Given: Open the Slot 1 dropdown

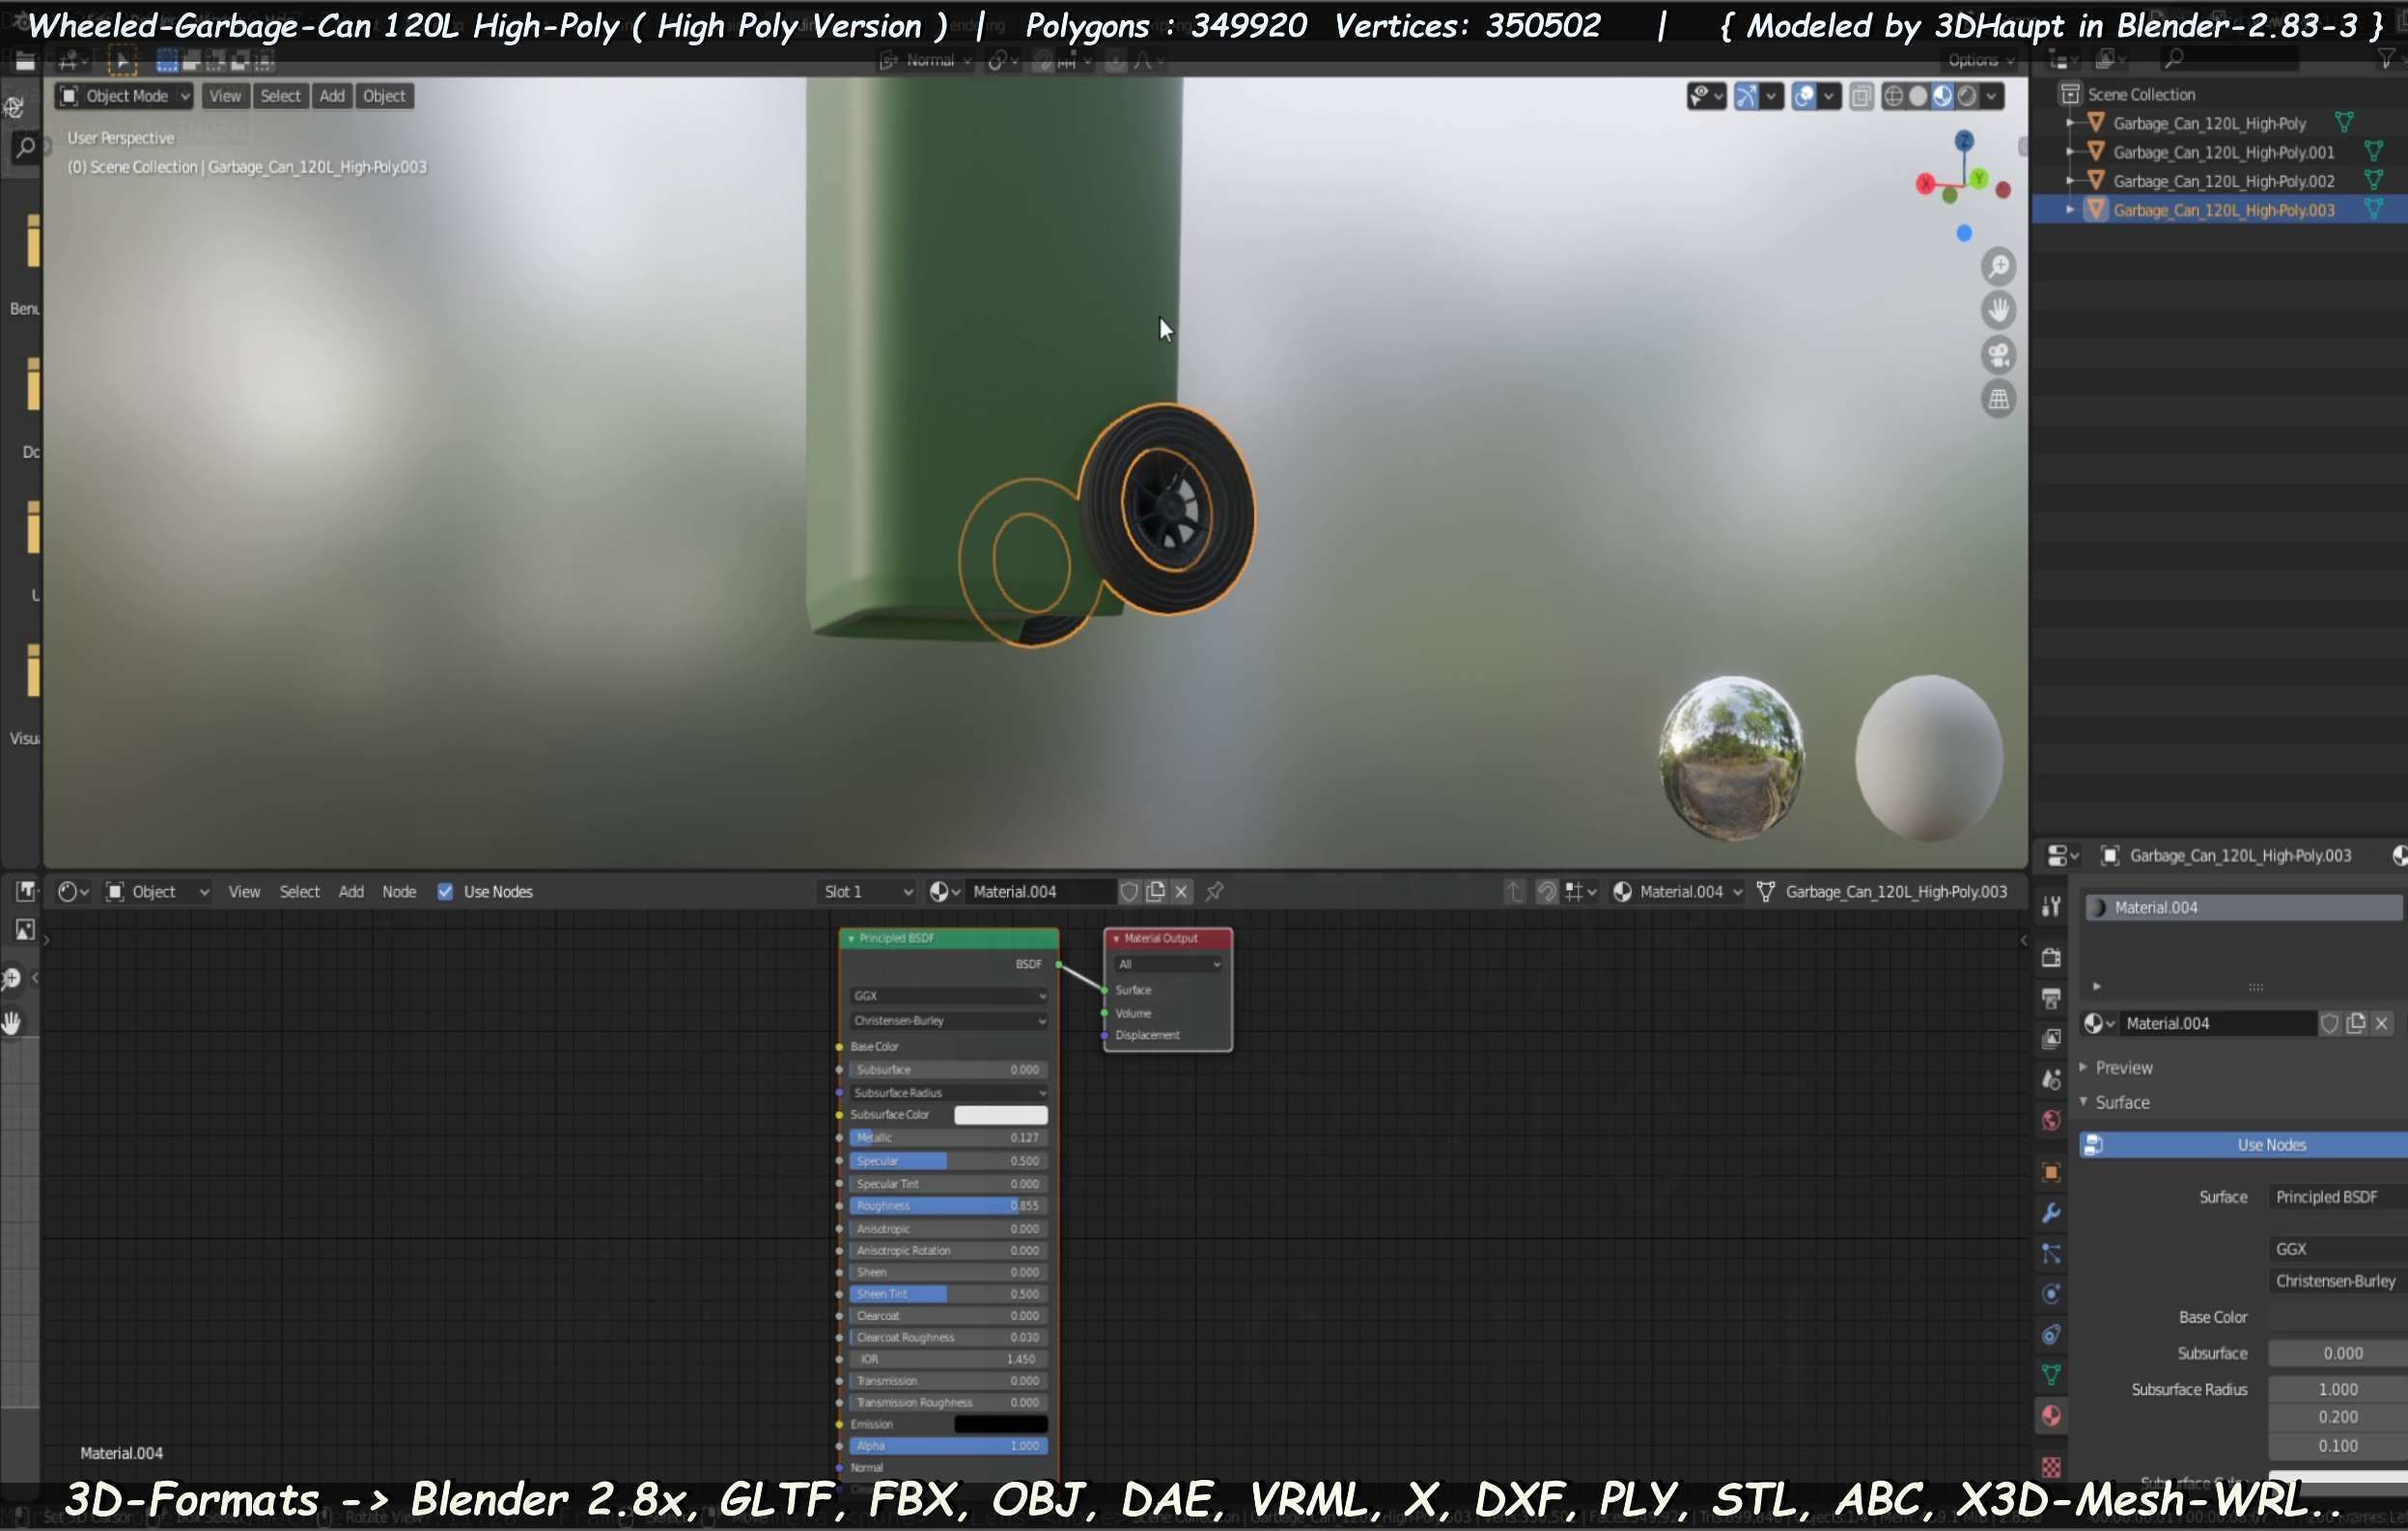Looking at the screenshot, I should pos(866,891).
